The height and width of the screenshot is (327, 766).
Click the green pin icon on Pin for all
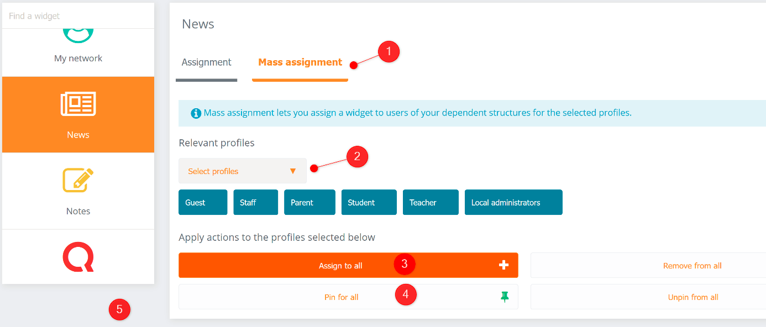coord(505,297)
